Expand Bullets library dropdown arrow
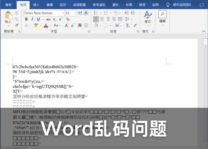Viewport: 208px width, 149px height. coord(101,13)
